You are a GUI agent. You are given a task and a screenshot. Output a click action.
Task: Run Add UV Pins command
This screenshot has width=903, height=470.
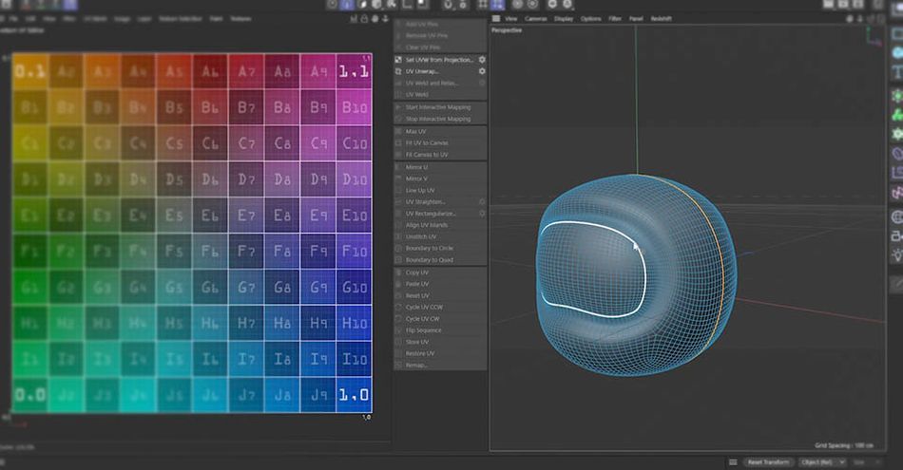coord(440,24)
